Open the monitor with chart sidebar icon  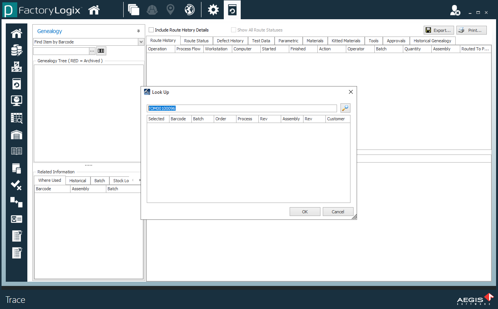(16, 100)
